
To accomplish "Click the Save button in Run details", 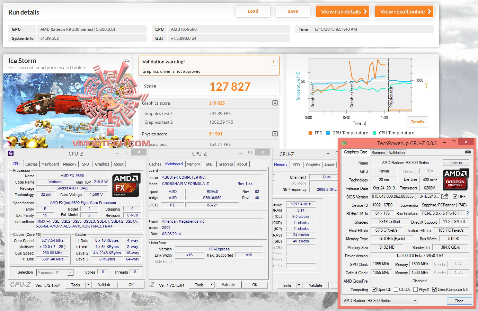I will (x=293, y=11).
